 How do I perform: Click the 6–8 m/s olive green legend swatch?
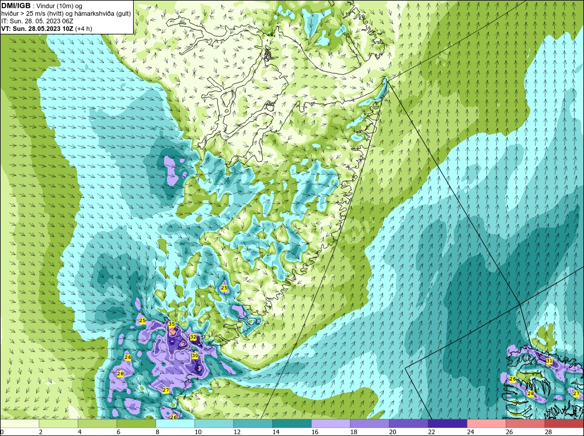(136, 423)
